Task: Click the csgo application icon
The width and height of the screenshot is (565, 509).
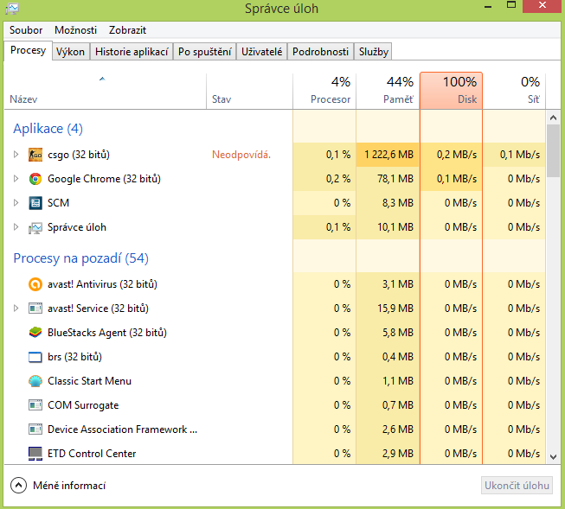Action: pos(35,155)
